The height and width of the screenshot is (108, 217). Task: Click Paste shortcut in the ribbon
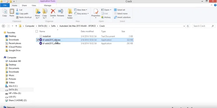pos(24,17)
